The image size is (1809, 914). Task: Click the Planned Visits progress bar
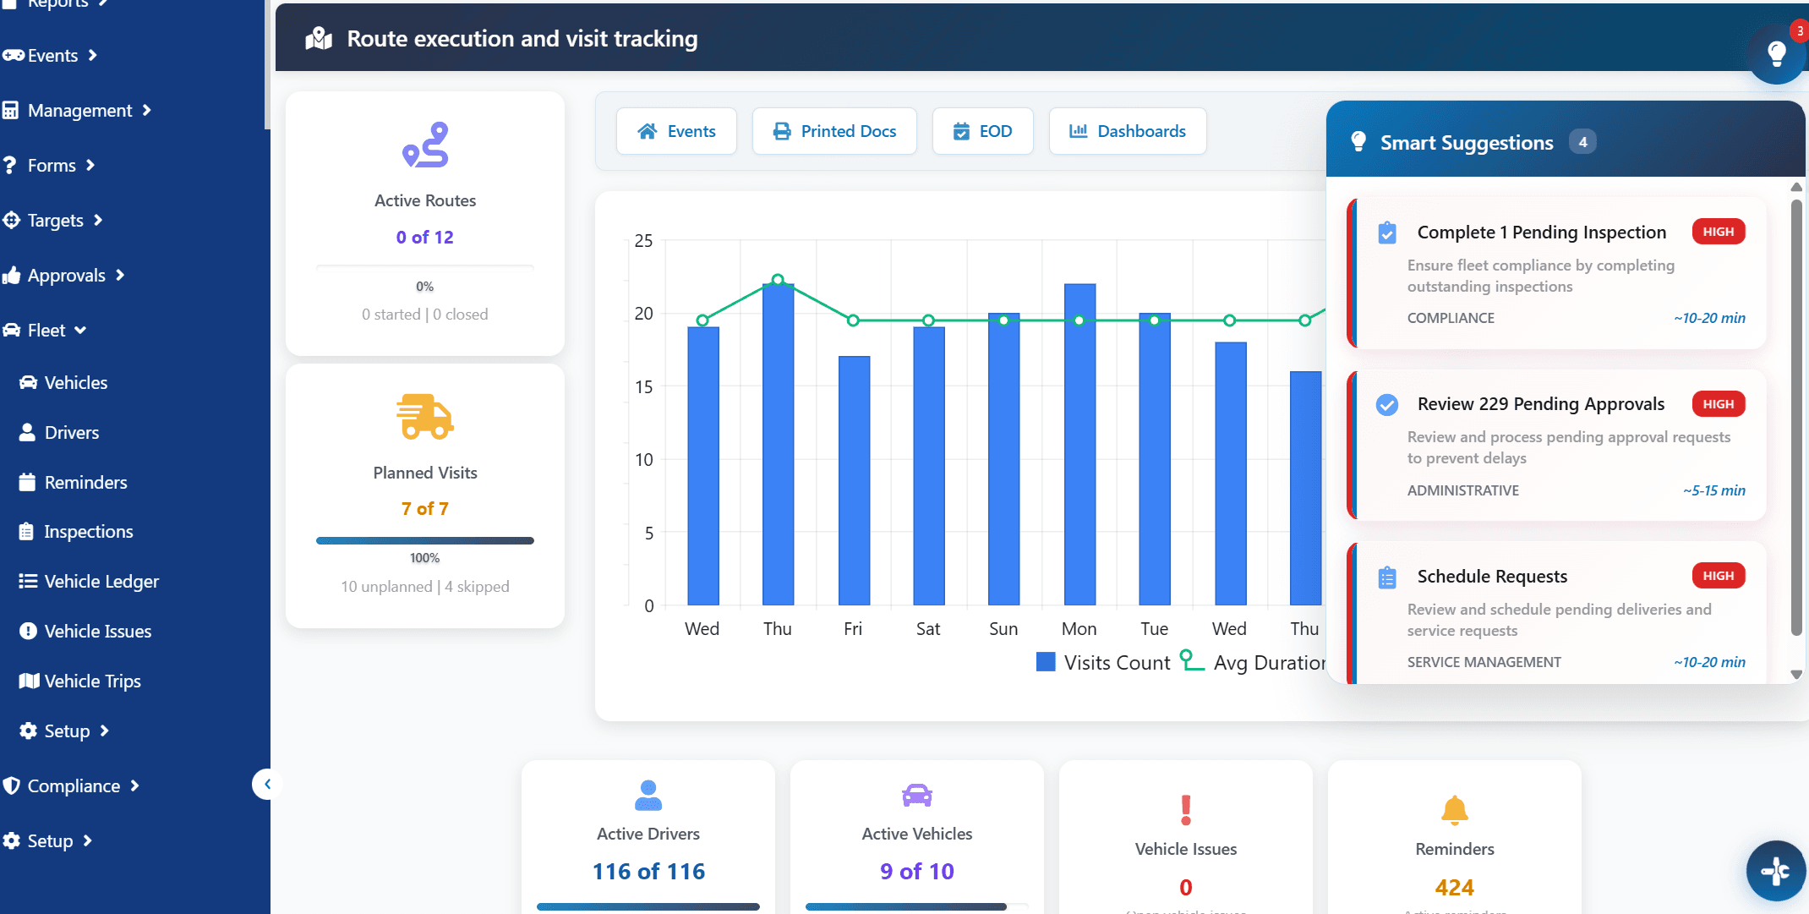tap(425, 540)
